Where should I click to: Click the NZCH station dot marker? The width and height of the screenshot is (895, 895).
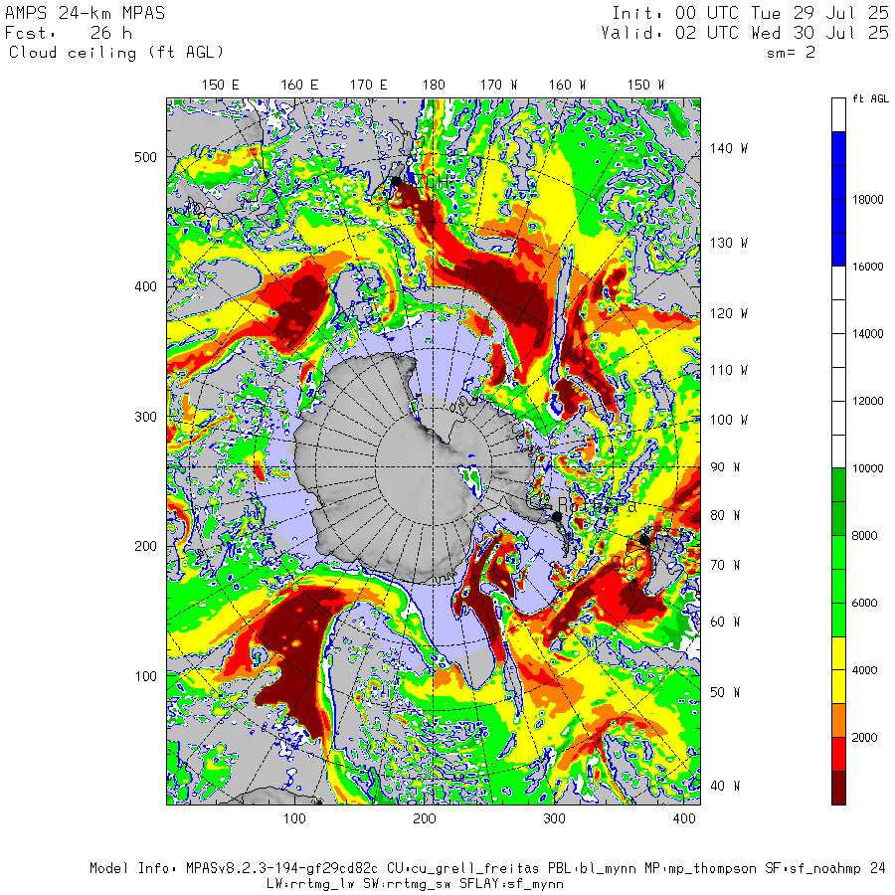coord(396,182)
